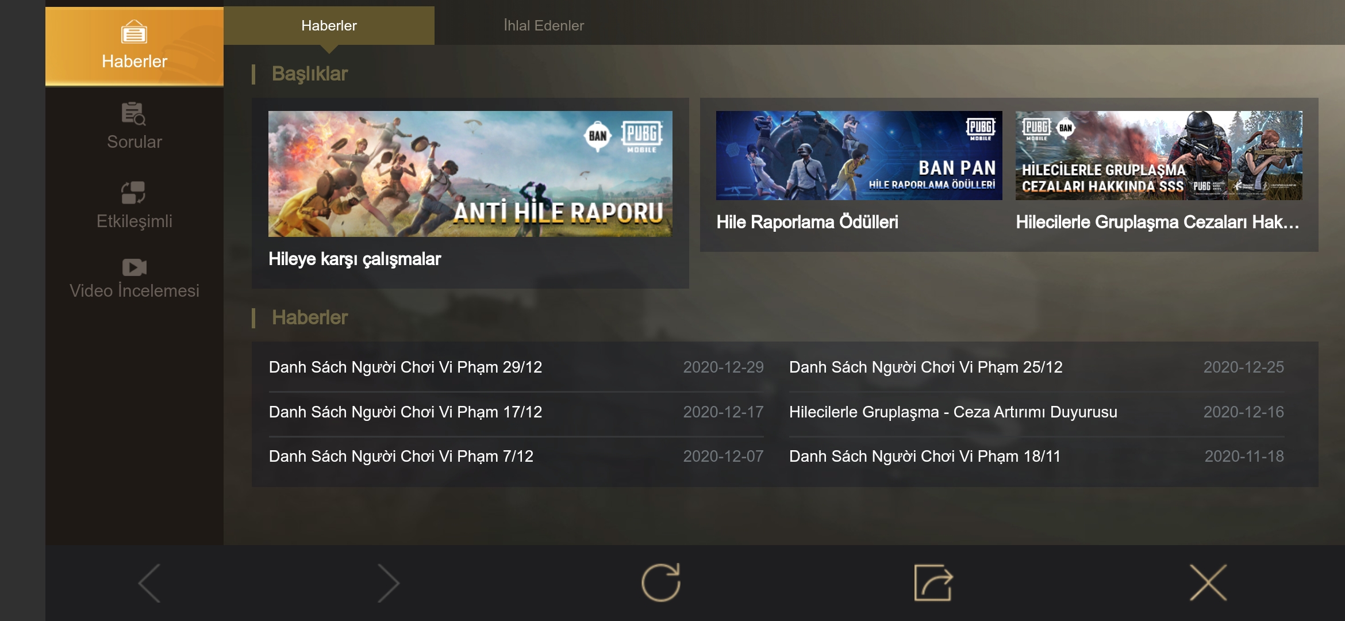Open the Anti Hile Raporu banner
This screenshot has width=1345, height=621.
470,174
